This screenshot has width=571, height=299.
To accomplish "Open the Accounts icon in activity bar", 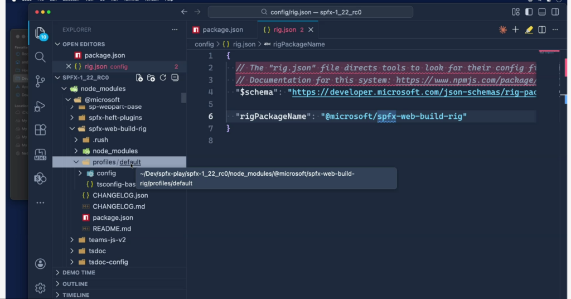I will (x=40, y=264).
